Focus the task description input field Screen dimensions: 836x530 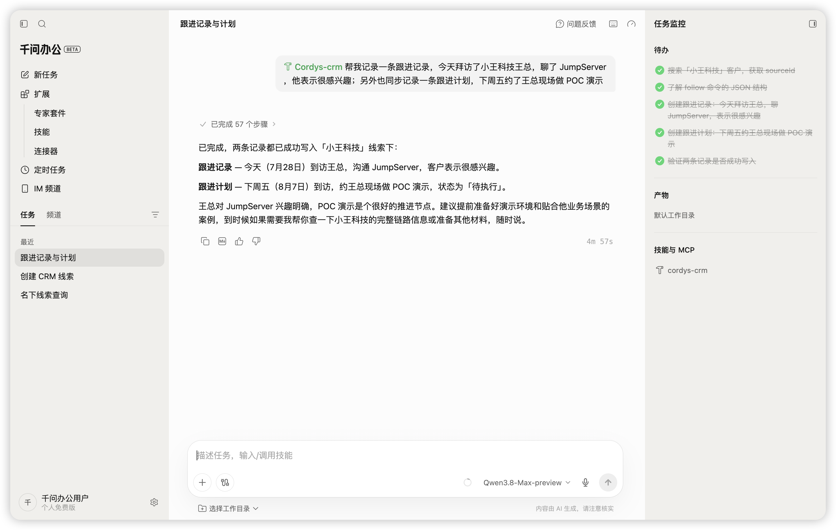pos(405,455)
